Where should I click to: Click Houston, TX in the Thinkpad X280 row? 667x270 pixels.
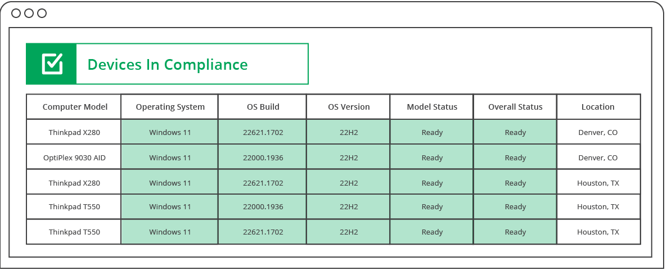coord(598,183)
